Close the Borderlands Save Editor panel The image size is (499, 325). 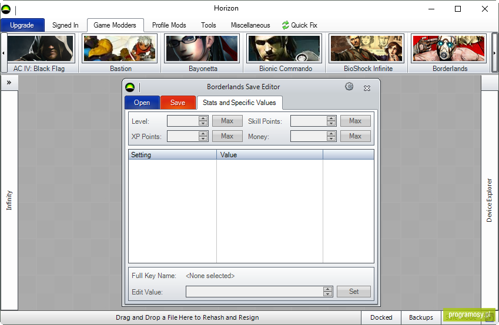367,89
